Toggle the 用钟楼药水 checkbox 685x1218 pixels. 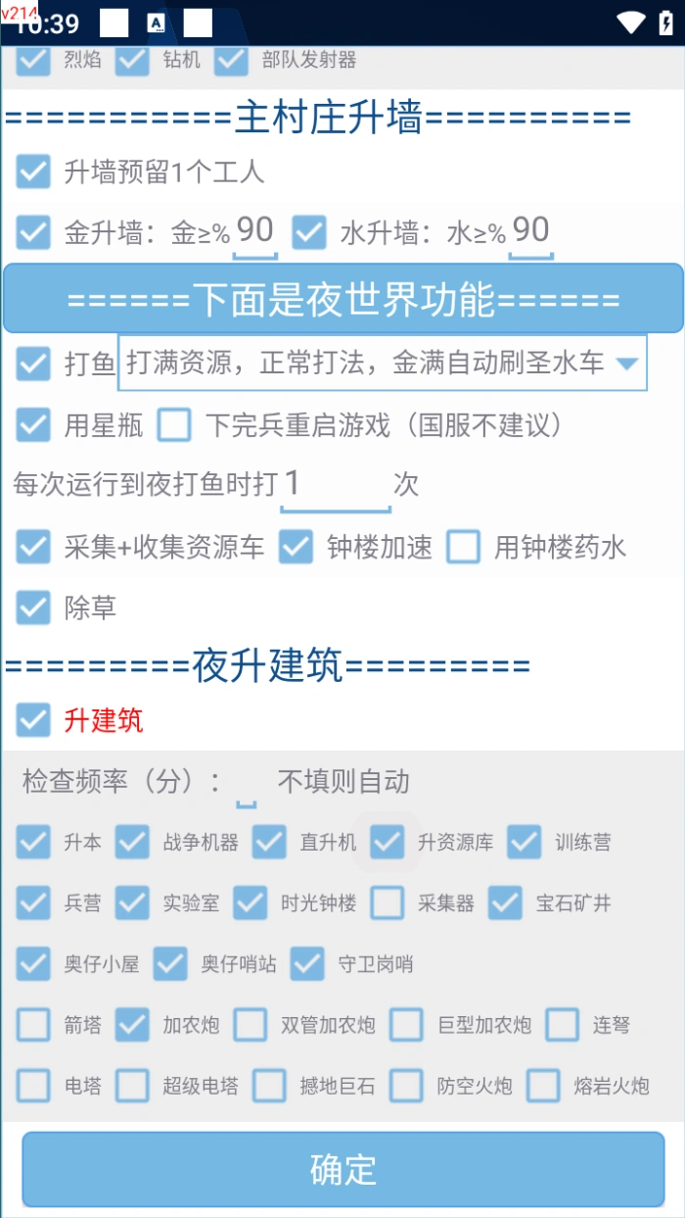[464, 547]
